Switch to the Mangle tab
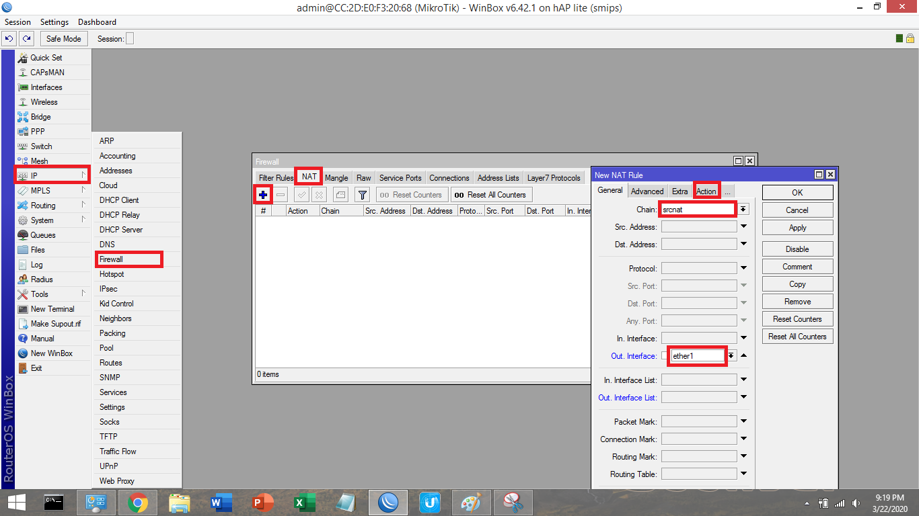The height and width of the screenshot is (516, 919). pos(336,178)
